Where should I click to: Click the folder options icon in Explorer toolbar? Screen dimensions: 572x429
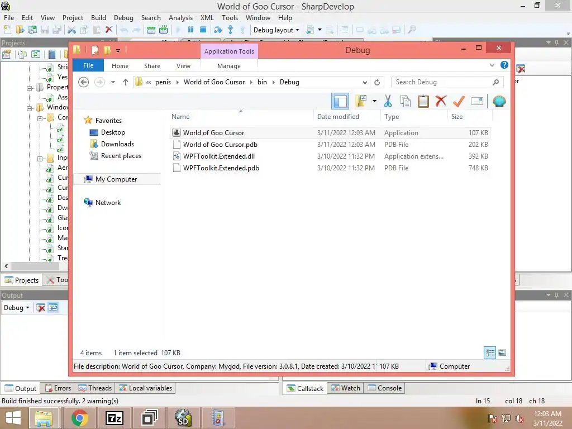[361, 101]
